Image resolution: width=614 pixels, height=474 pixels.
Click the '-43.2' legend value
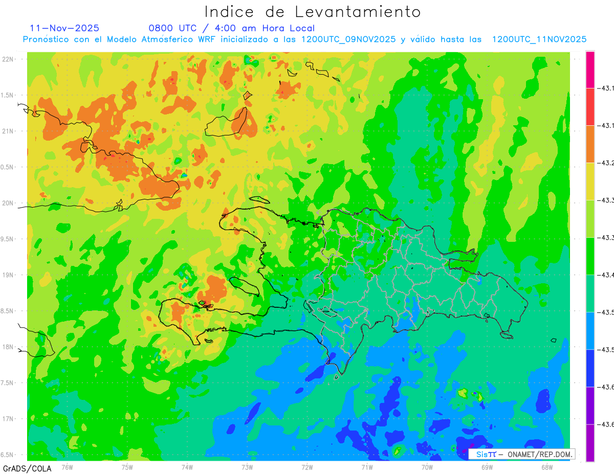[x=606, y=163]
